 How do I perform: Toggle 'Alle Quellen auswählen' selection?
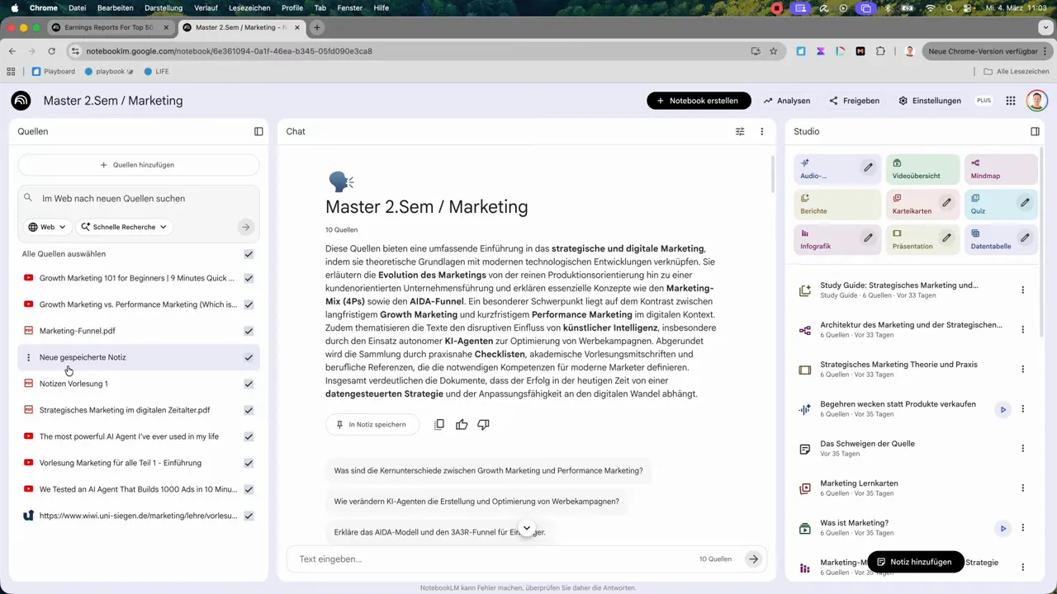tap(249, 254)
